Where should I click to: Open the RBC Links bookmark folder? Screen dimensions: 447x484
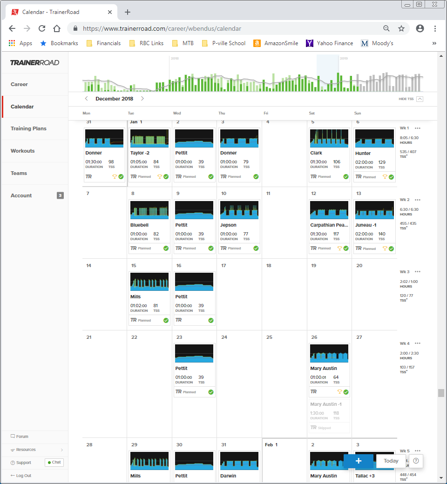pyautogui.click(x=146, y=43)
